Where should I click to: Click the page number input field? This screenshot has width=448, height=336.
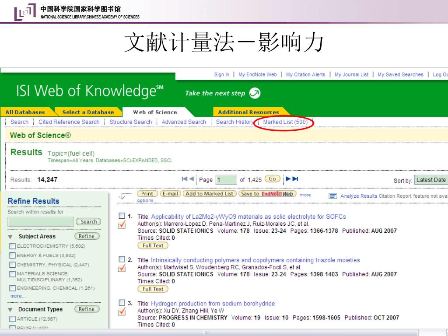point(226,180)
